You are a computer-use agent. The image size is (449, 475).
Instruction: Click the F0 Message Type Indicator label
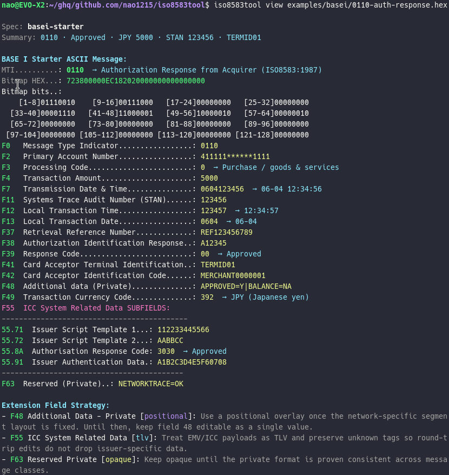(70, 146)
